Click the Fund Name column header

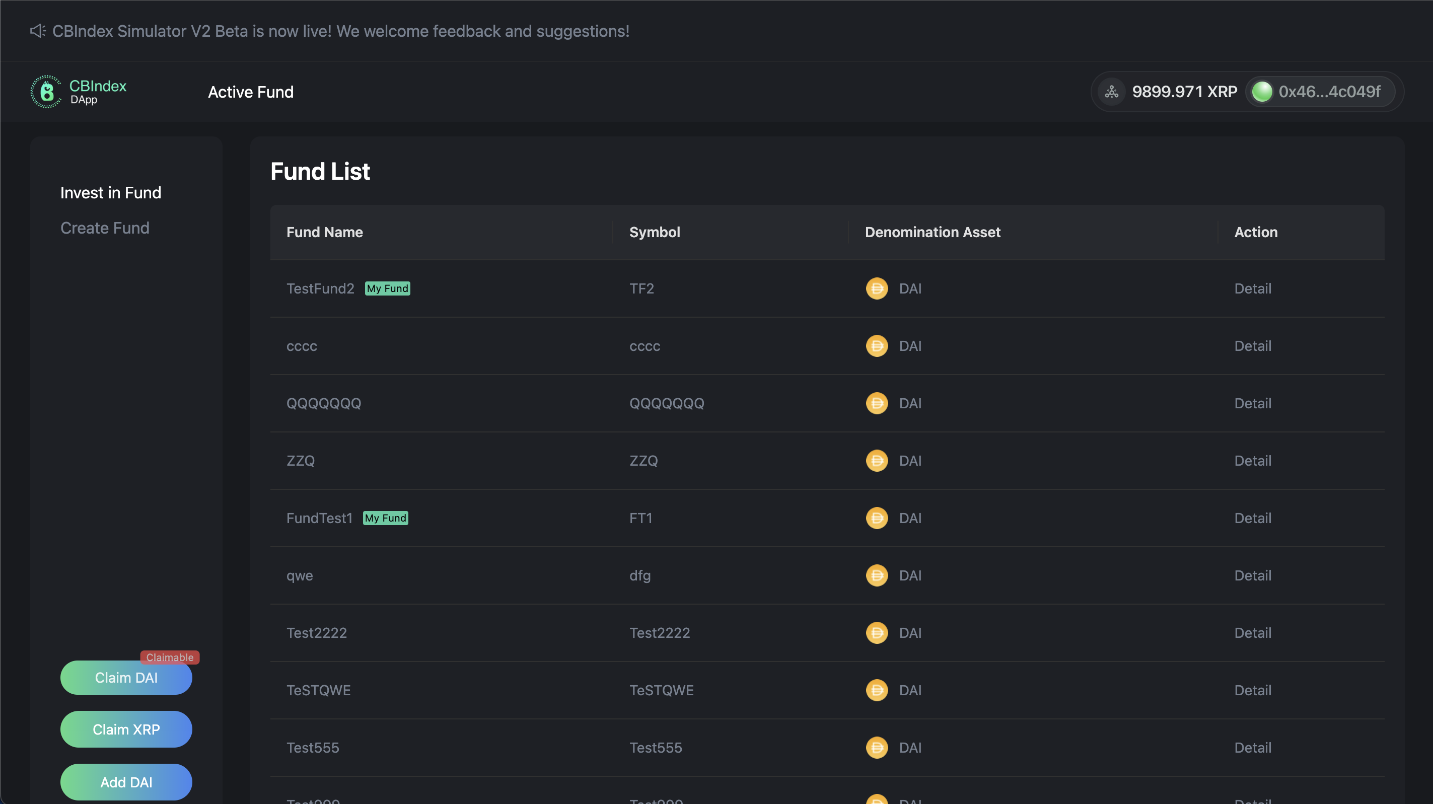point(324,232)
